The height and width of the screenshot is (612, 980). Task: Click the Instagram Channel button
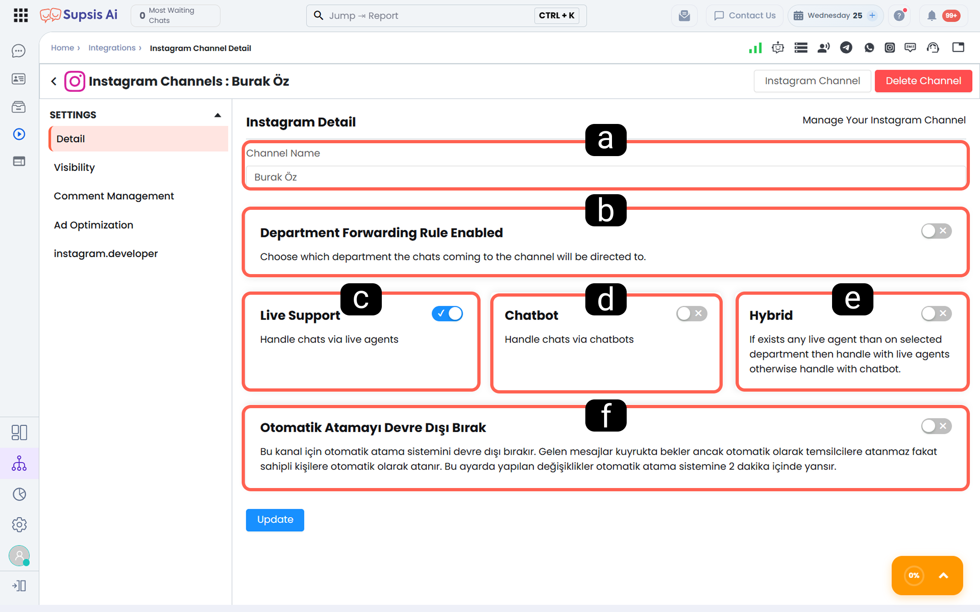pos(812,81)
